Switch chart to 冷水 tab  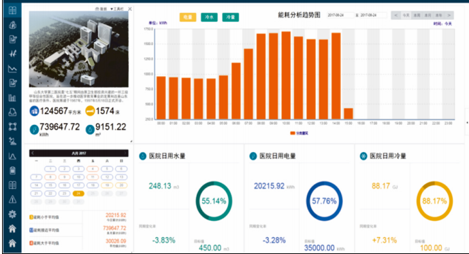click(x=209, y=17)
